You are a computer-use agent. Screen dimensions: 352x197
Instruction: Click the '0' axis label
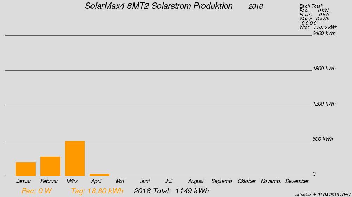[314, 174]
